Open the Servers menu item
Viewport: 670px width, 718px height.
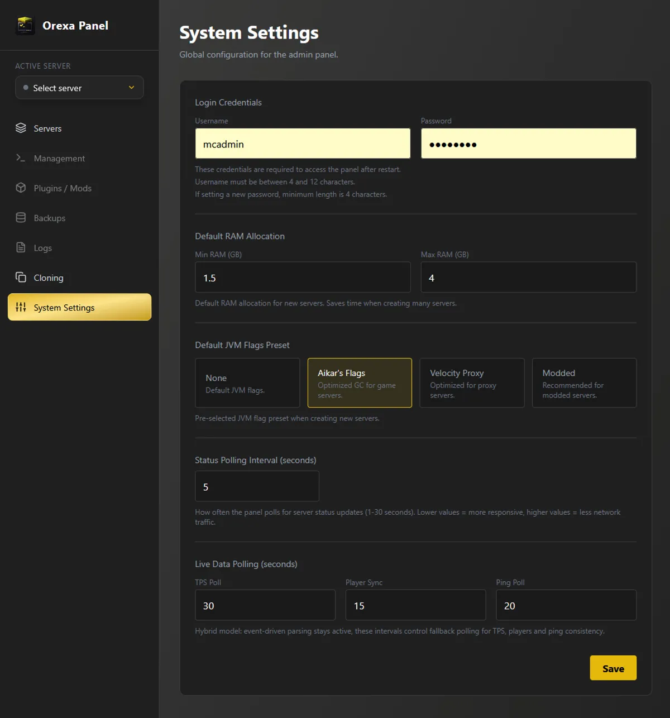79,128
